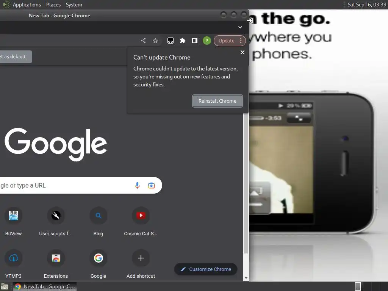Click the MATE logo in top panel
This screenshot has width=388, height=291.
(6, 5)
